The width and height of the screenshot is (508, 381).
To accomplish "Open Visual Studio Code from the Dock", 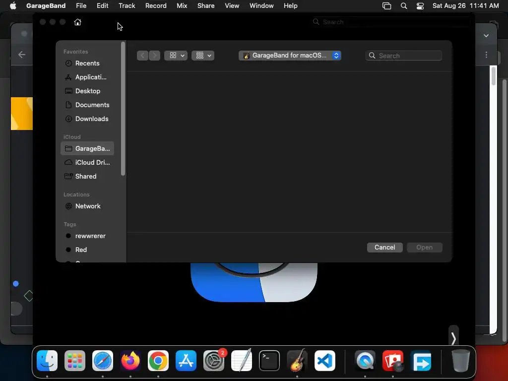I will 324,361.
